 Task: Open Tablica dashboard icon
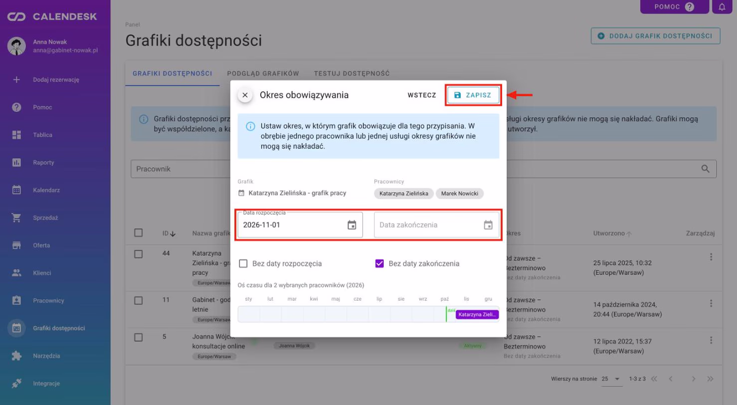[x=16, y=135]
